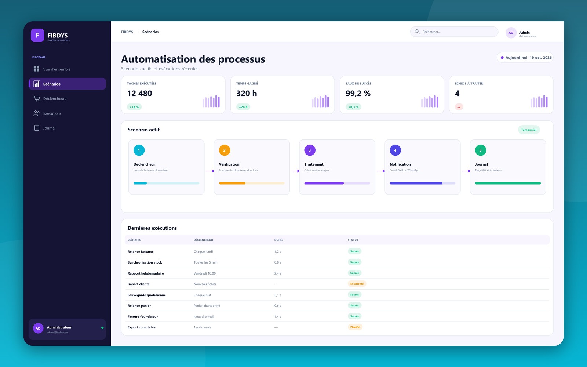
Task: Click Planifié status of Export comptable
Action: (355, 327)
